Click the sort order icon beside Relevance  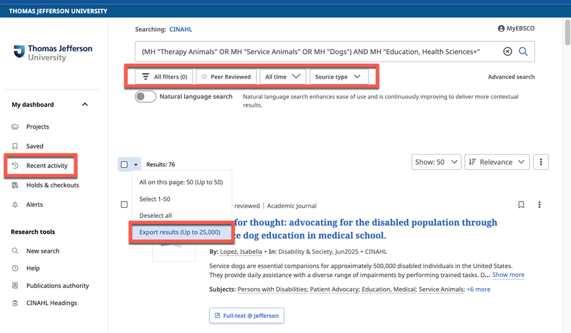pyautogui.click(x=472, y=162)
